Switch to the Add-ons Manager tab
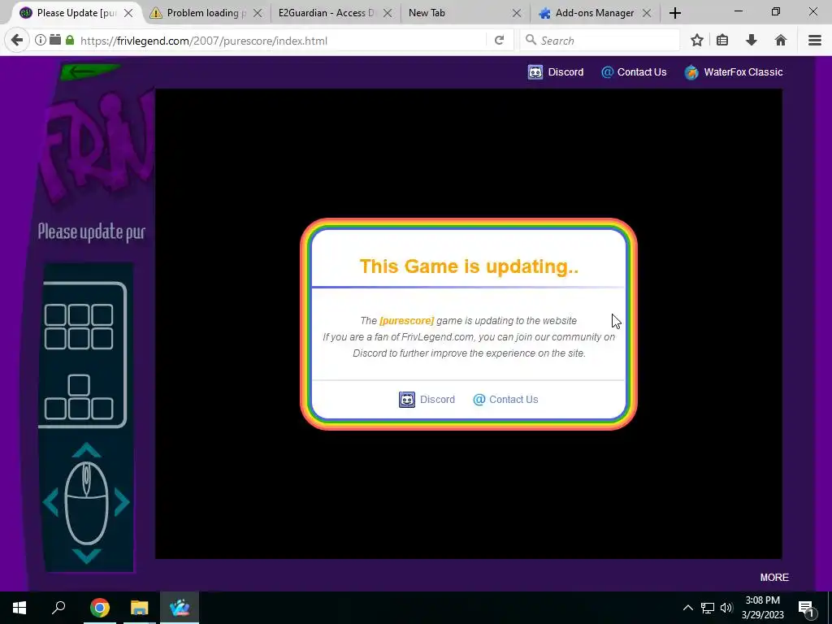 [x=594, y=13]
